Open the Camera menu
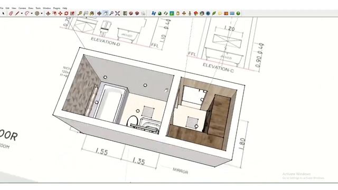This screenshot has height=190, width=338. click(x=22, y=8)
